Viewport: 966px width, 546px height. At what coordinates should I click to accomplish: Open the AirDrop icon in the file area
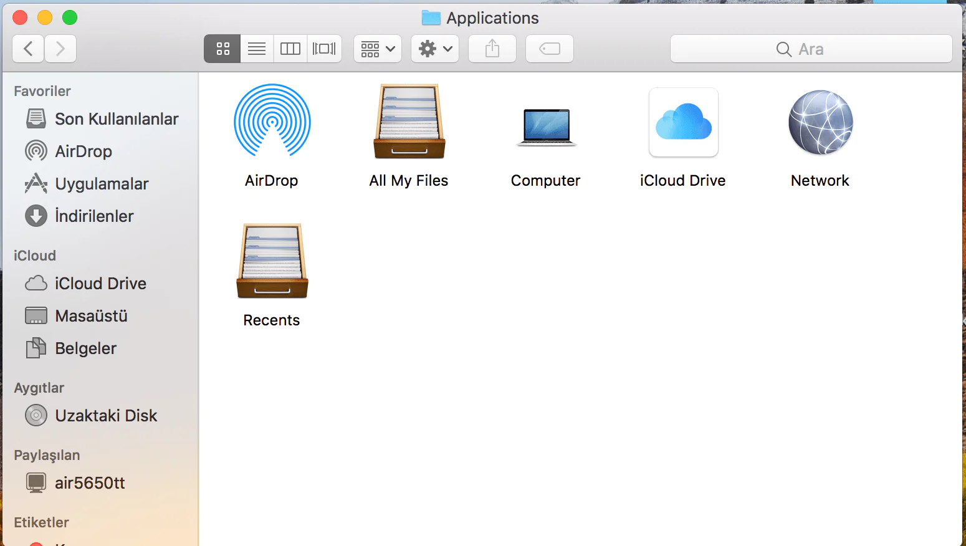click(x=272, y=121)
